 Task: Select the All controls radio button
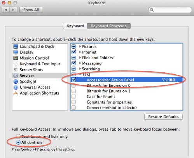click(x=18, y=142)
